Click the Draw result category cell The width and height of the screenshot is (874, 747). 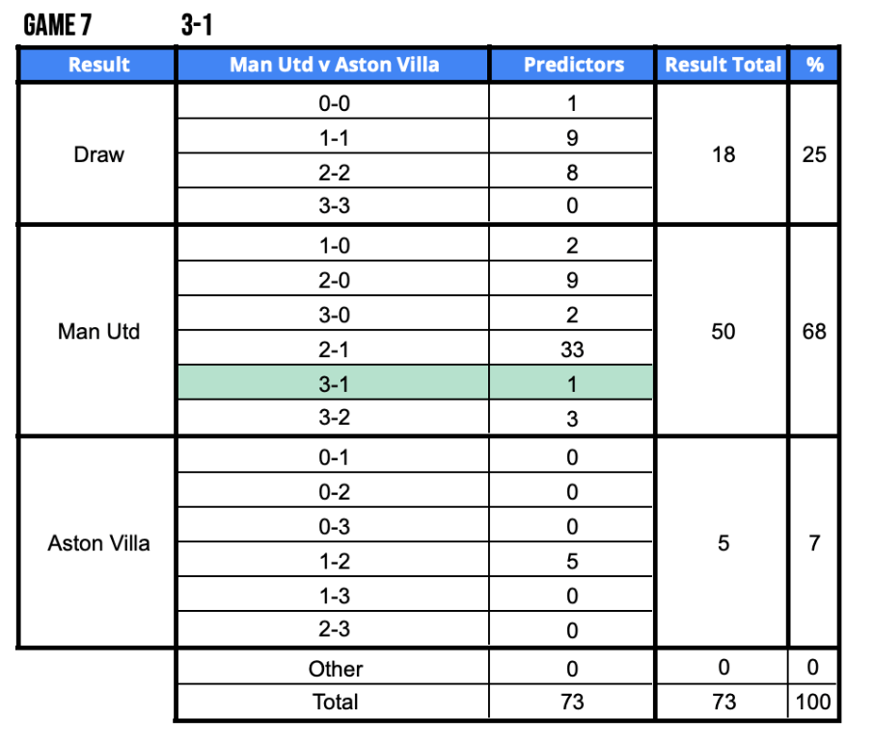pos(98,154)
